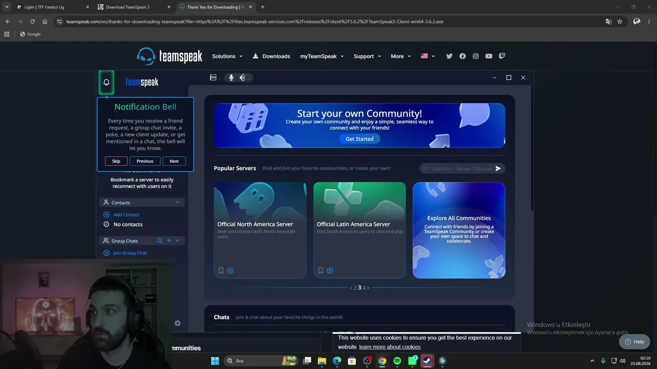Open the Official Latin America Server card

click(x=359, y=230)
